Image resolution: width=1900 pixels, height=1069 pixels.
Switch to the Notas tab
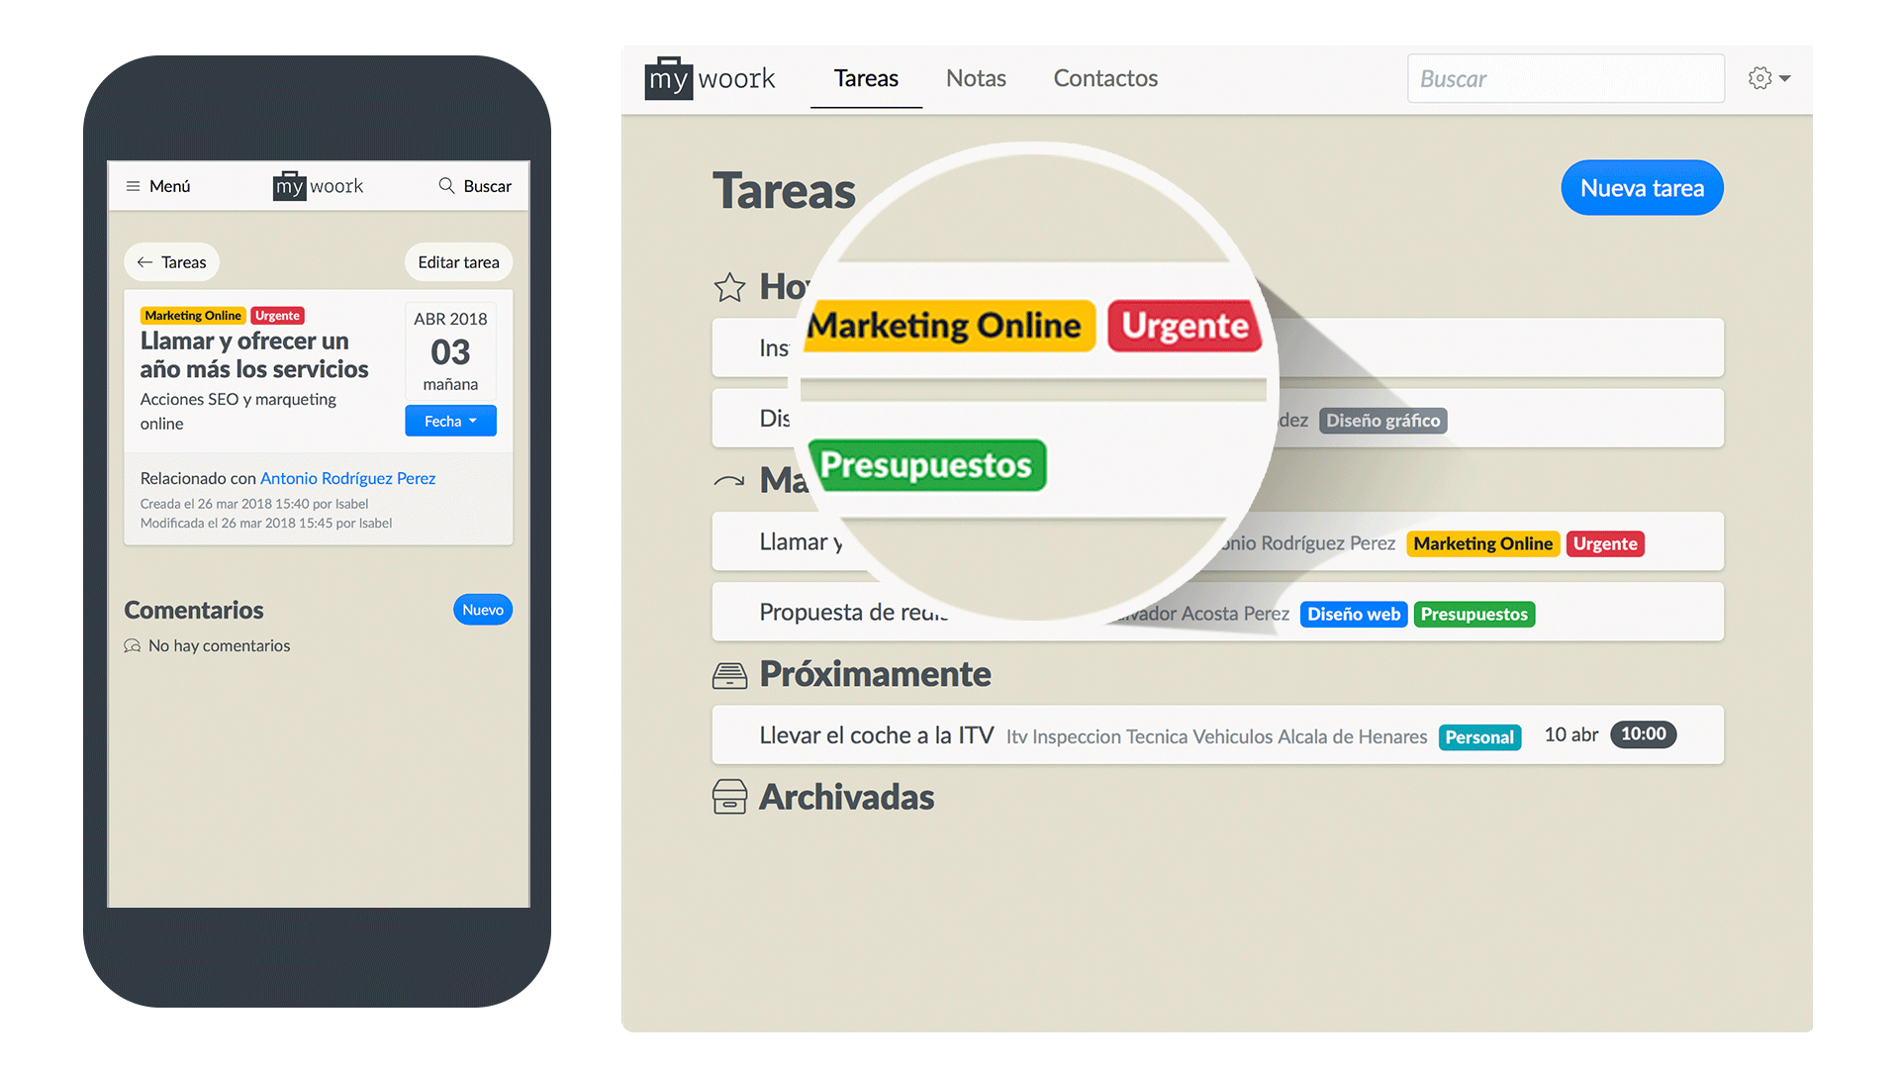click(x=976, y=78)
